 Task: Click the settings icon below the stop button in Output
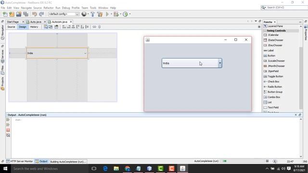[x=8, y=135]
